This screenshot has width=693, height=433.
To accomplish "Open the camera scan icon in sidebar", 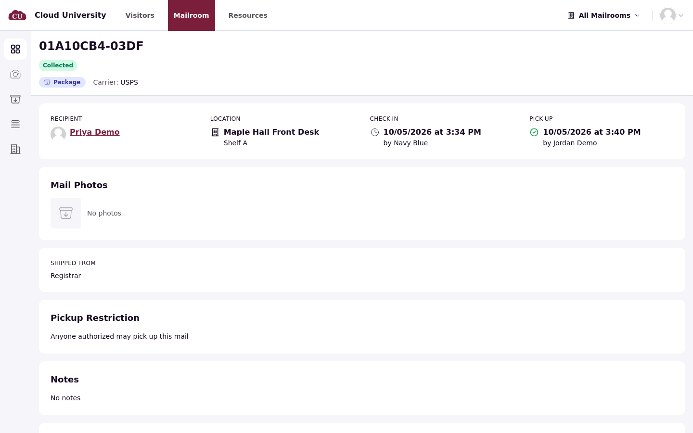I will point(15,74).
